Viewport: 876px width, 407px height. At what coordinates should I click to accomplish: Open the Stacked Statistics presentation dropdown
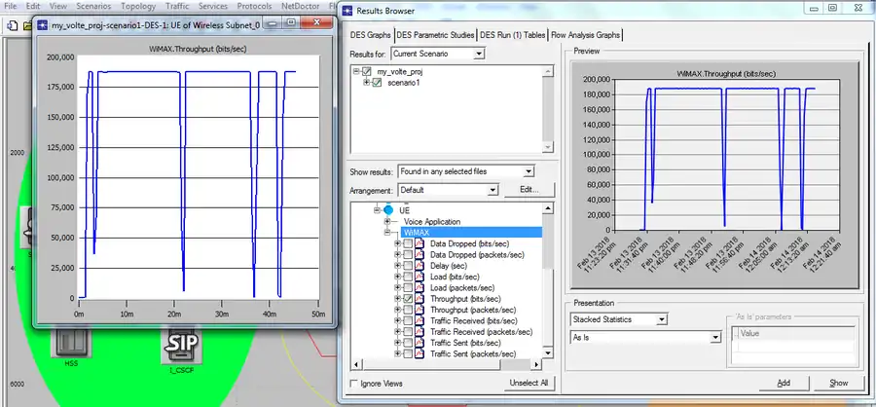click(x=662, y=319)
